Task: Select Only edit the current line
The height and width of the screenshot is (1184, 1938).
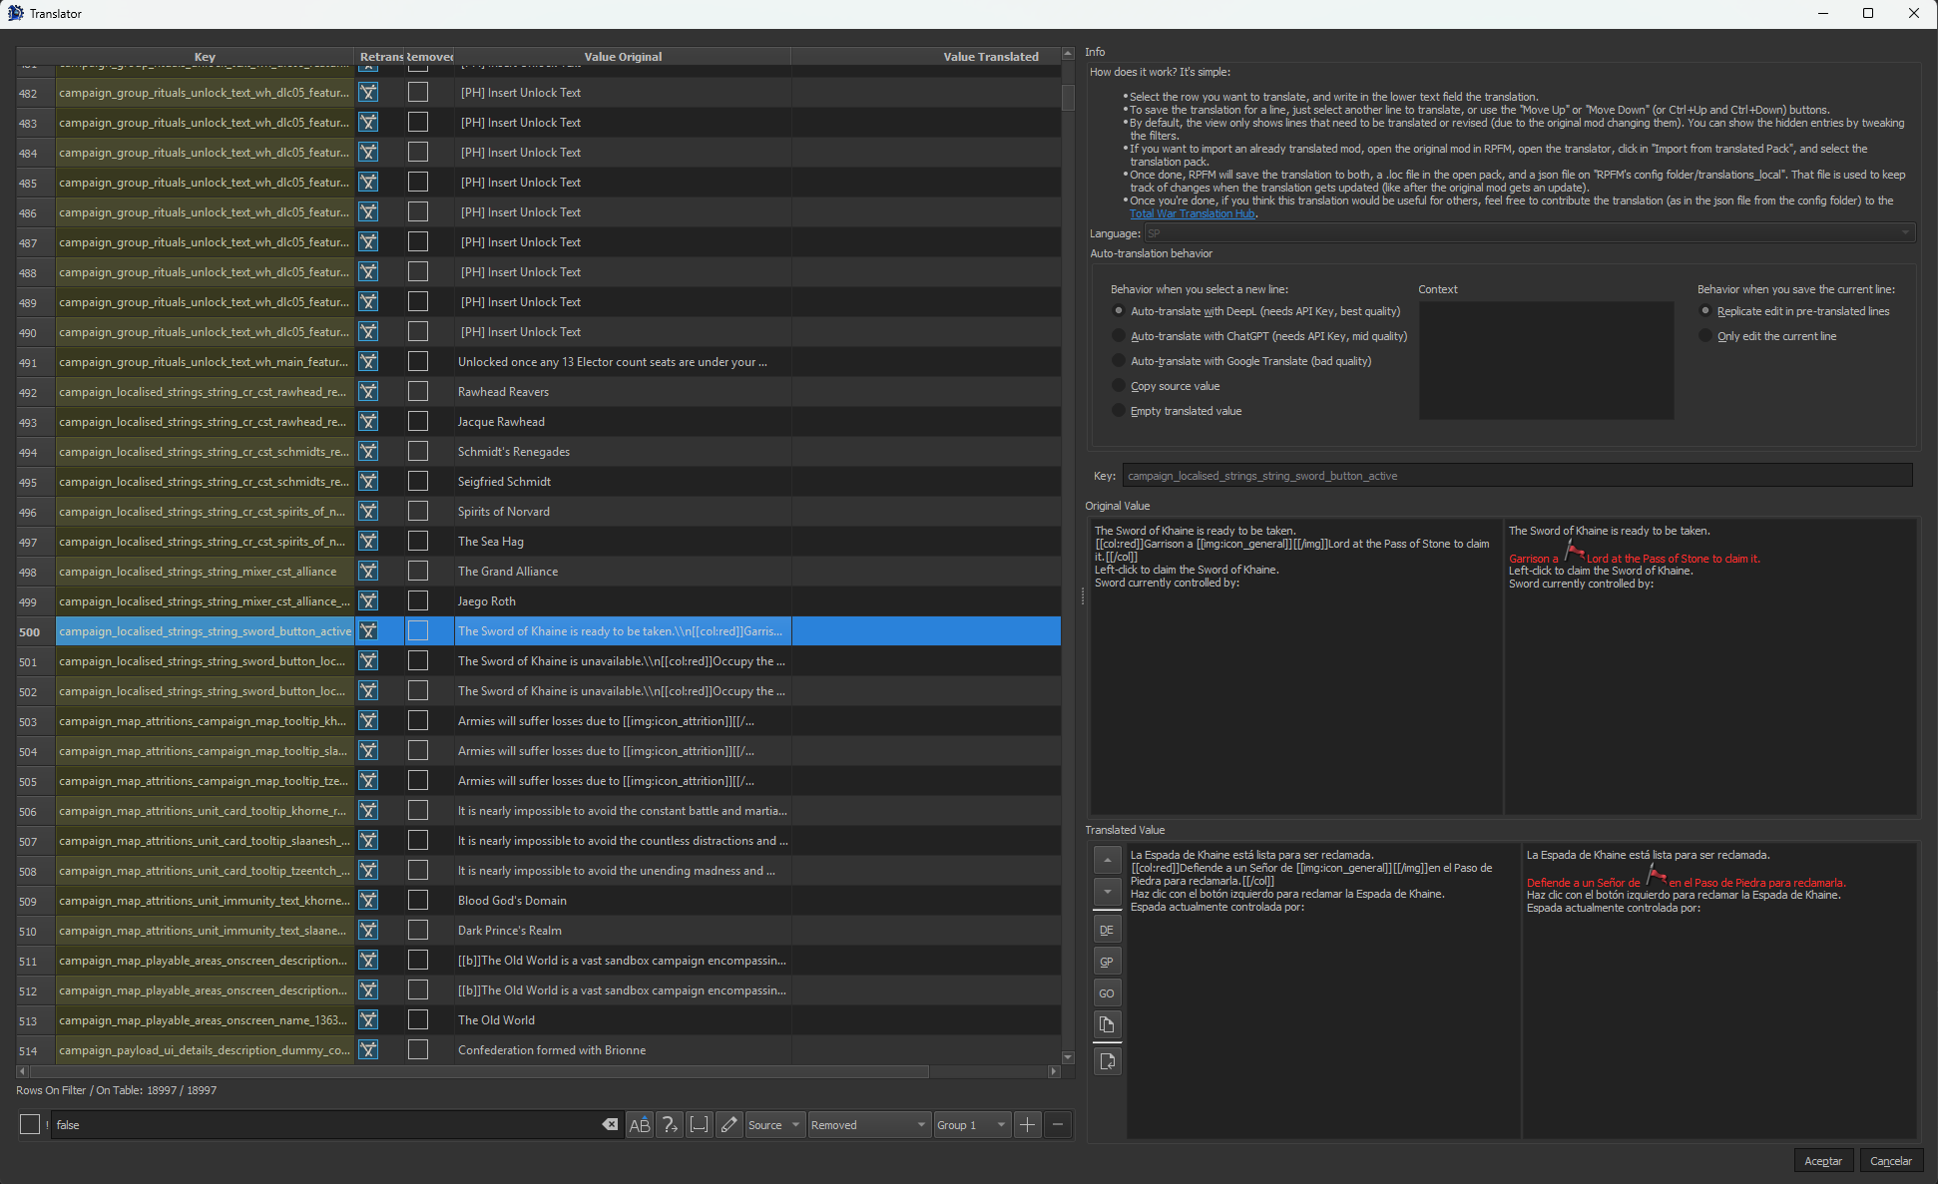Action: pyautogui.click(x=1705, y=336)
